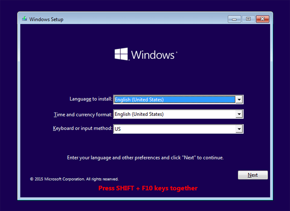Click the Microsoft Corporation copyright notice
The width and height of the screenshot is (290, 211).
coord(74,179)
